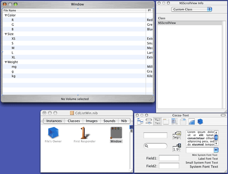Open the Cocoa-Controls palette icon
Image resolution: width=228 pixels, height=174 pixels.
pyautogui.click(x=149, y=122)
